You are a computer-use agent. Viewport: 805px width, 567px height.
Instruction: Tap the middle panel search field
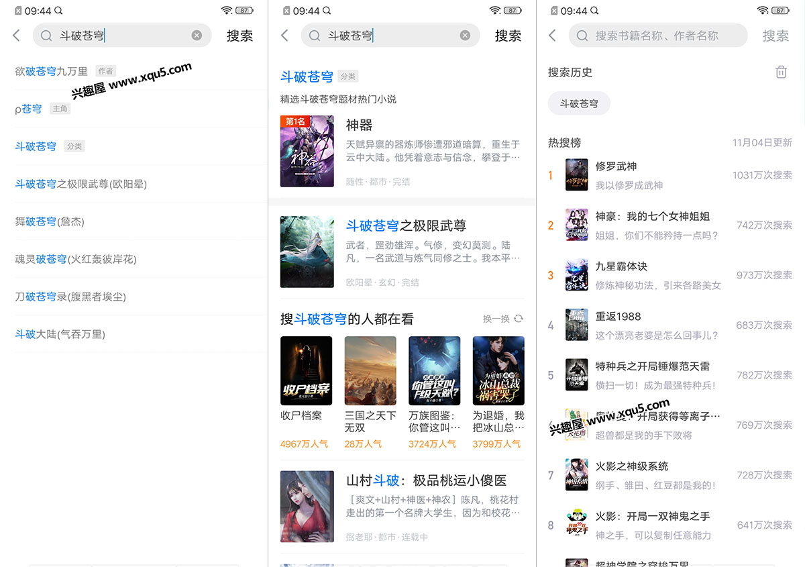390,36
